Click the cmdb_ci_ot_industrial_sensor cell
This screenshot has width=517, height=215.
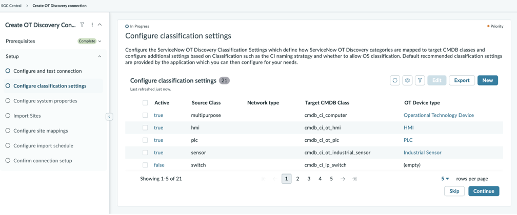click(338, 153)
